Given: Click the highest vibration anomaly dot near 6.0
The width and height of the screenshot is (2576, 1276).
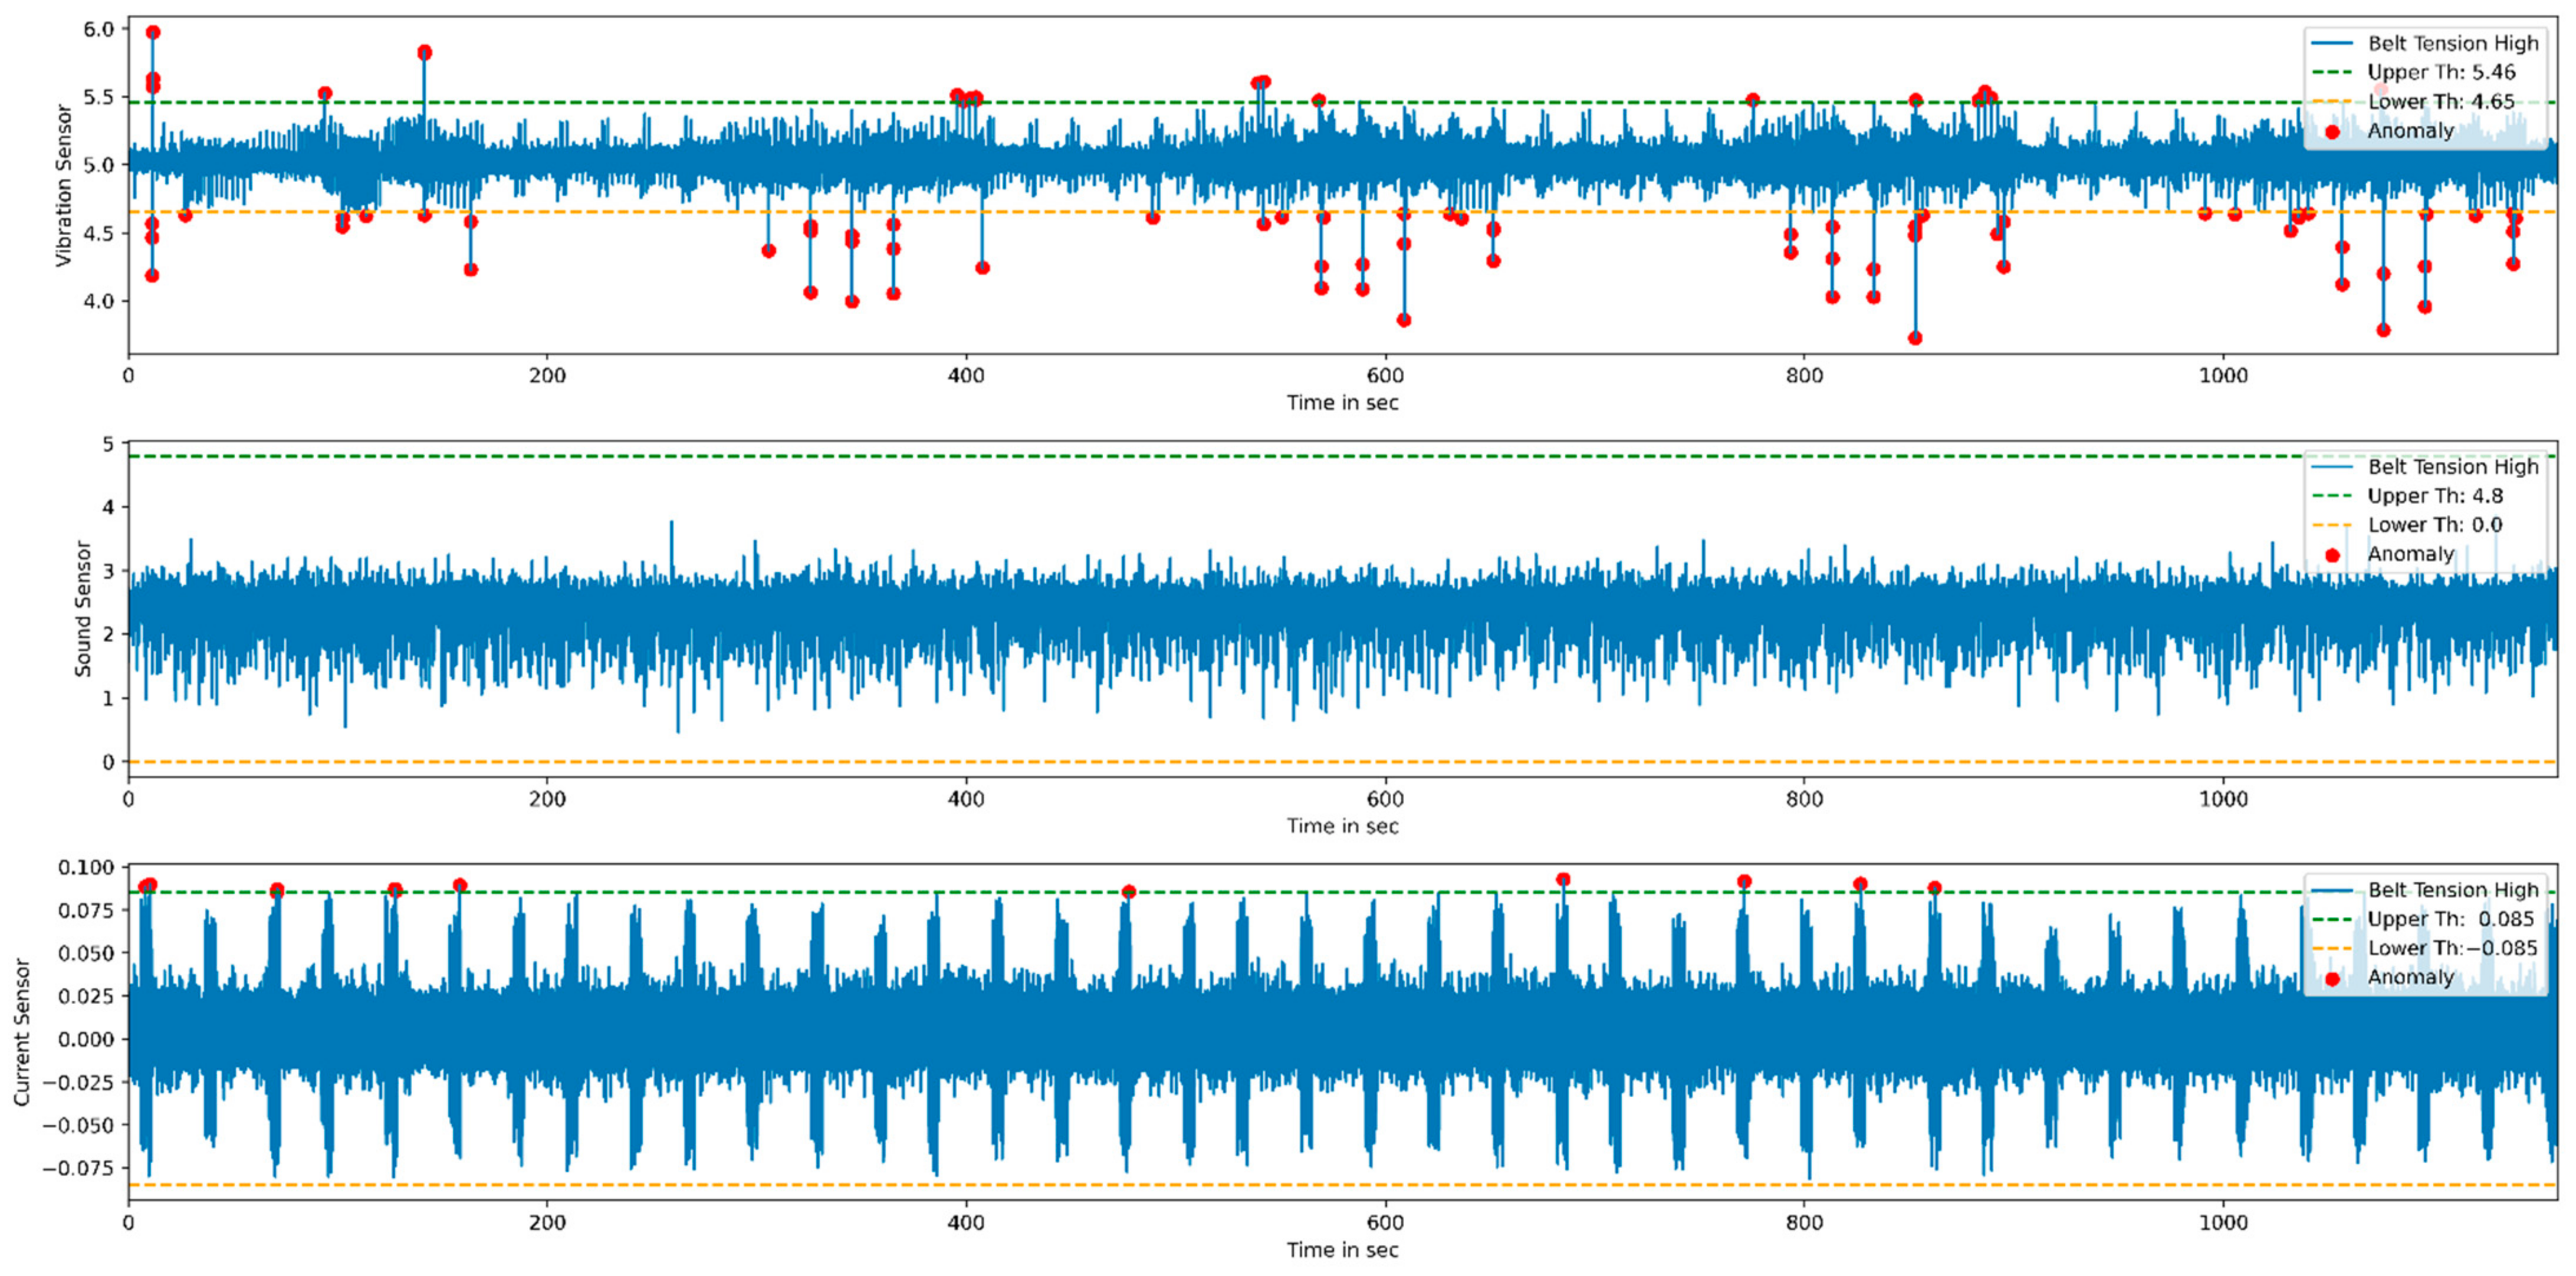Looking at the screenshot, I should click(x=153, y=32).
